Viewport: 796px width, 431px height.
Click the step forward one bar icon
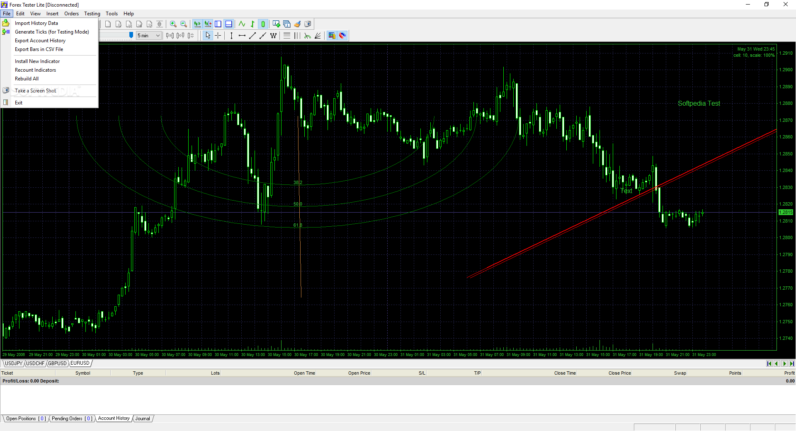tap(180, 36)
